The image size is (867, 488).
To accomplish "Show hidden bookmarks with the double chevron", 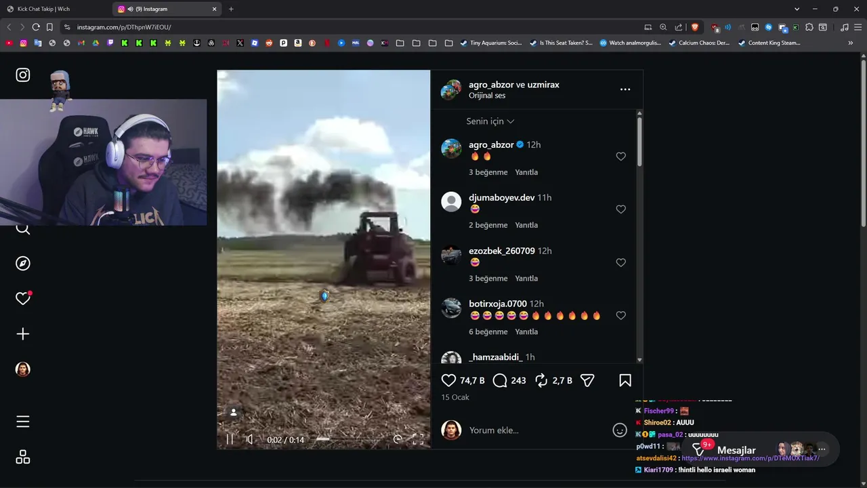I will pyautogui.click(x=851, y=43).
